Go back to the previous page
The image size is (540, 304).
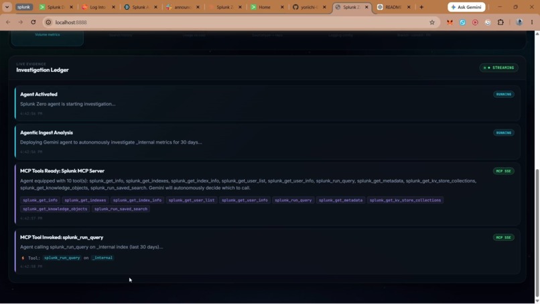click(8, 22)
